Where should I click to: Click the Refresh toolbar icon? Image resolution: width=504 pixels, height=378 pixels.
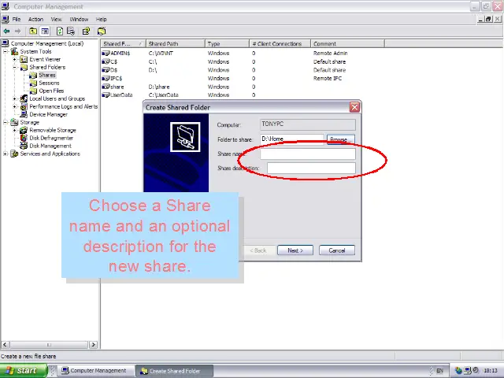(x=60, y=31)
